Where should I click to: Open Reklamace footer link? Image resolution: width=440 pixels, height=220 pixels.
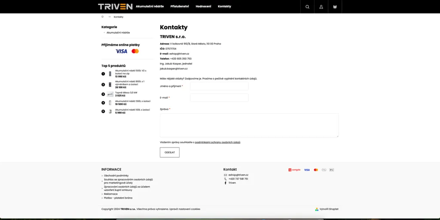click(110, 194)
